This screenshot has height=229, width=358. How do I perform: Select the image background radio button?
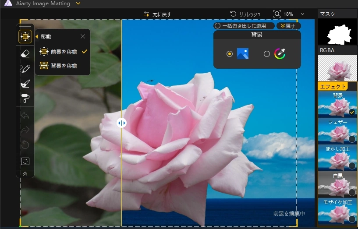pyautogui.click(x=230, y=54)
